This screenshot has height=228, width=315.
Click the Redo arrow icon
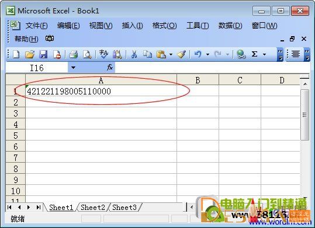click(x=218, y=54)
